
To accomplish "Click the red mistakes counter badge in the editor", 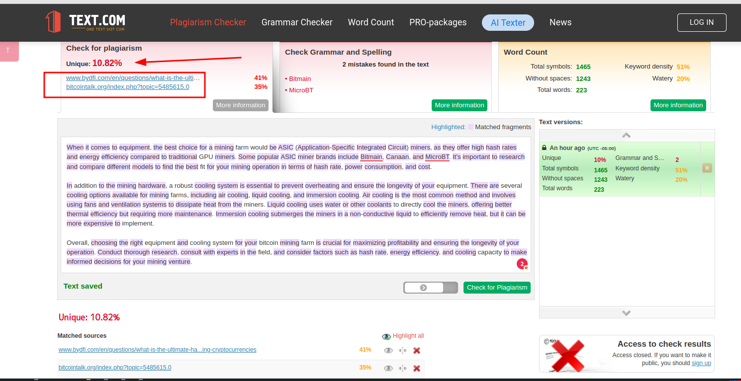I will pos(522,264).
